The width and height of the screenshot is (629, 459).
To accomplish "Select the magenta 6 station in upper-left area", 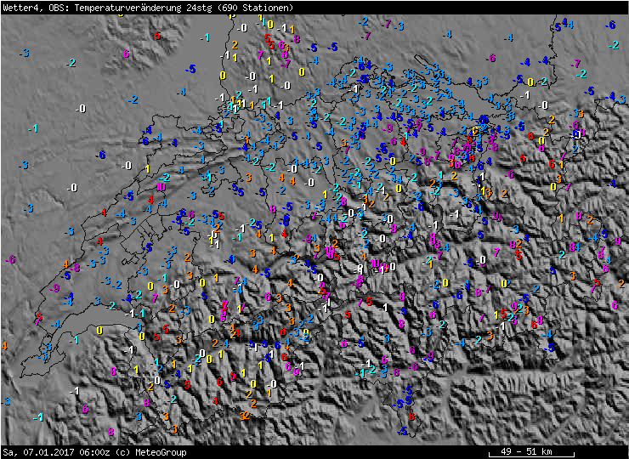I will coord(127,54).
